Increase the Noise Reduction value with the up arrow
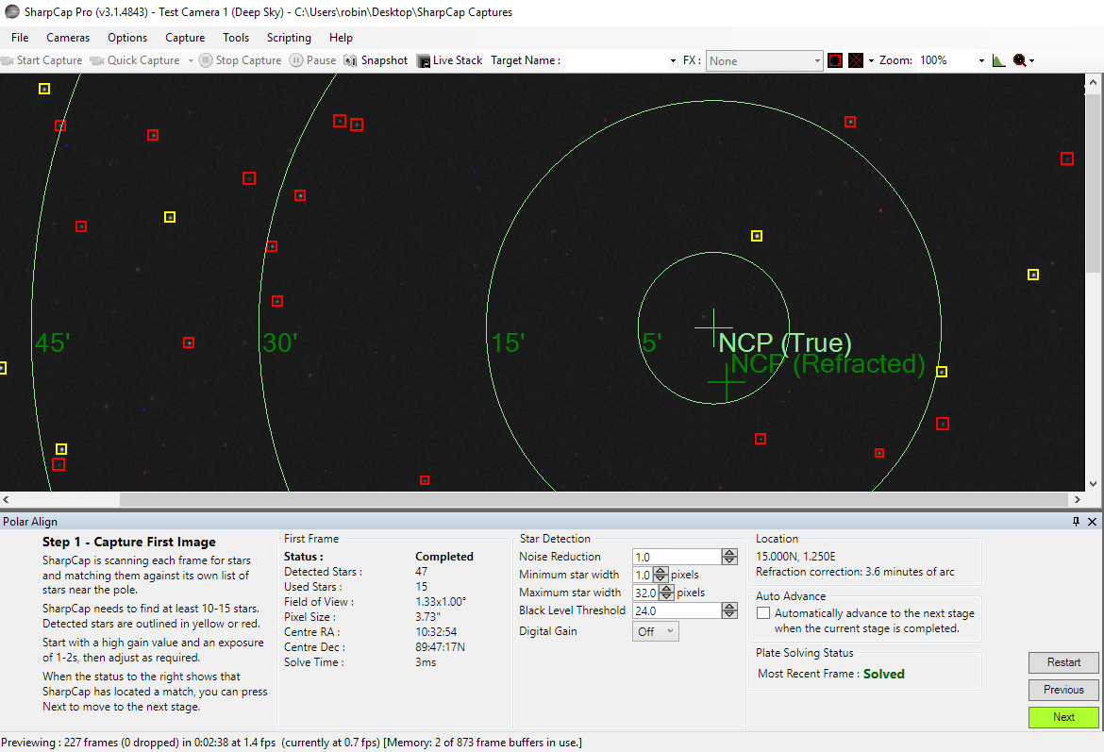The image size is (1104, 752). pos(729,553)
